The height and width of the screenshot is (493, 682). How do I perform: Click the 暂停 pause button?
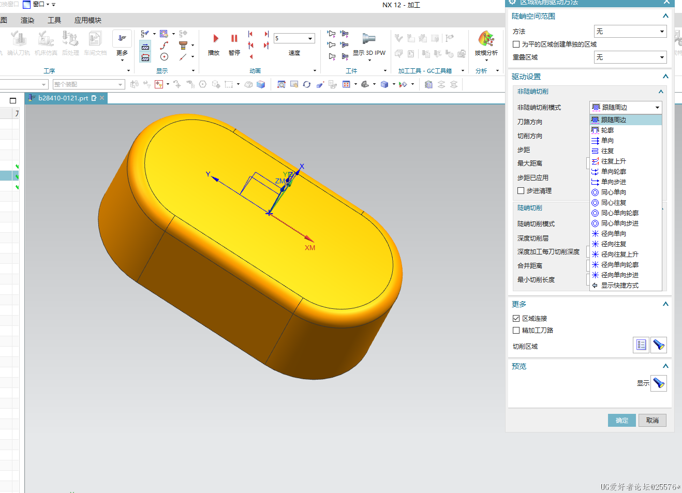pyautogui.click(x=234, y=38)
